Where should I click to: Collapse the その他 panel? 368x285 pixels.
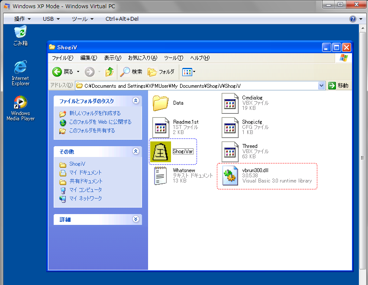(136, 151)
